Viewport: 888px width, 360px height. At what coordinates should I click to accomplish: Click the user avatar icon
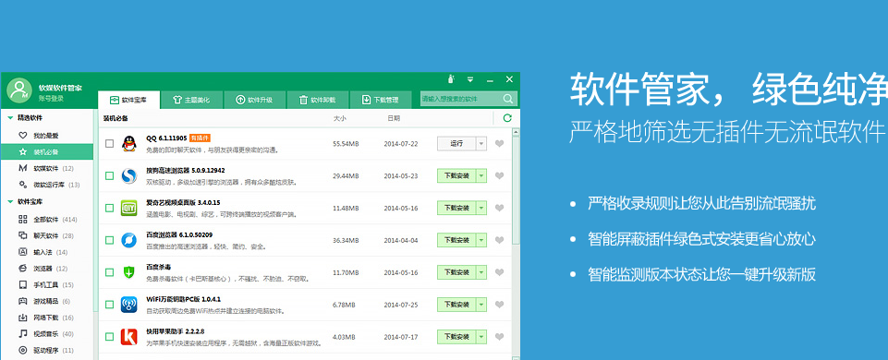tap(19, 90)
